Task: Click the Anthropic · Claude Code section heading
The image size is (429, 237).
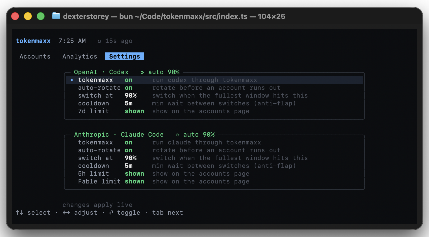Action: coord(119,135)
